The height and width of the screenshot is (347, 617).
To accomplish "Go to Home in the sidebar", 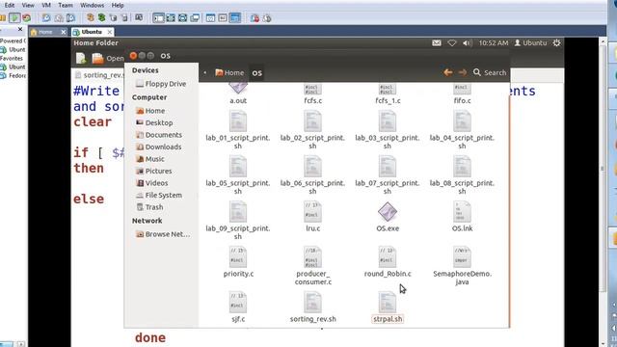I will (x=150, y=111).
